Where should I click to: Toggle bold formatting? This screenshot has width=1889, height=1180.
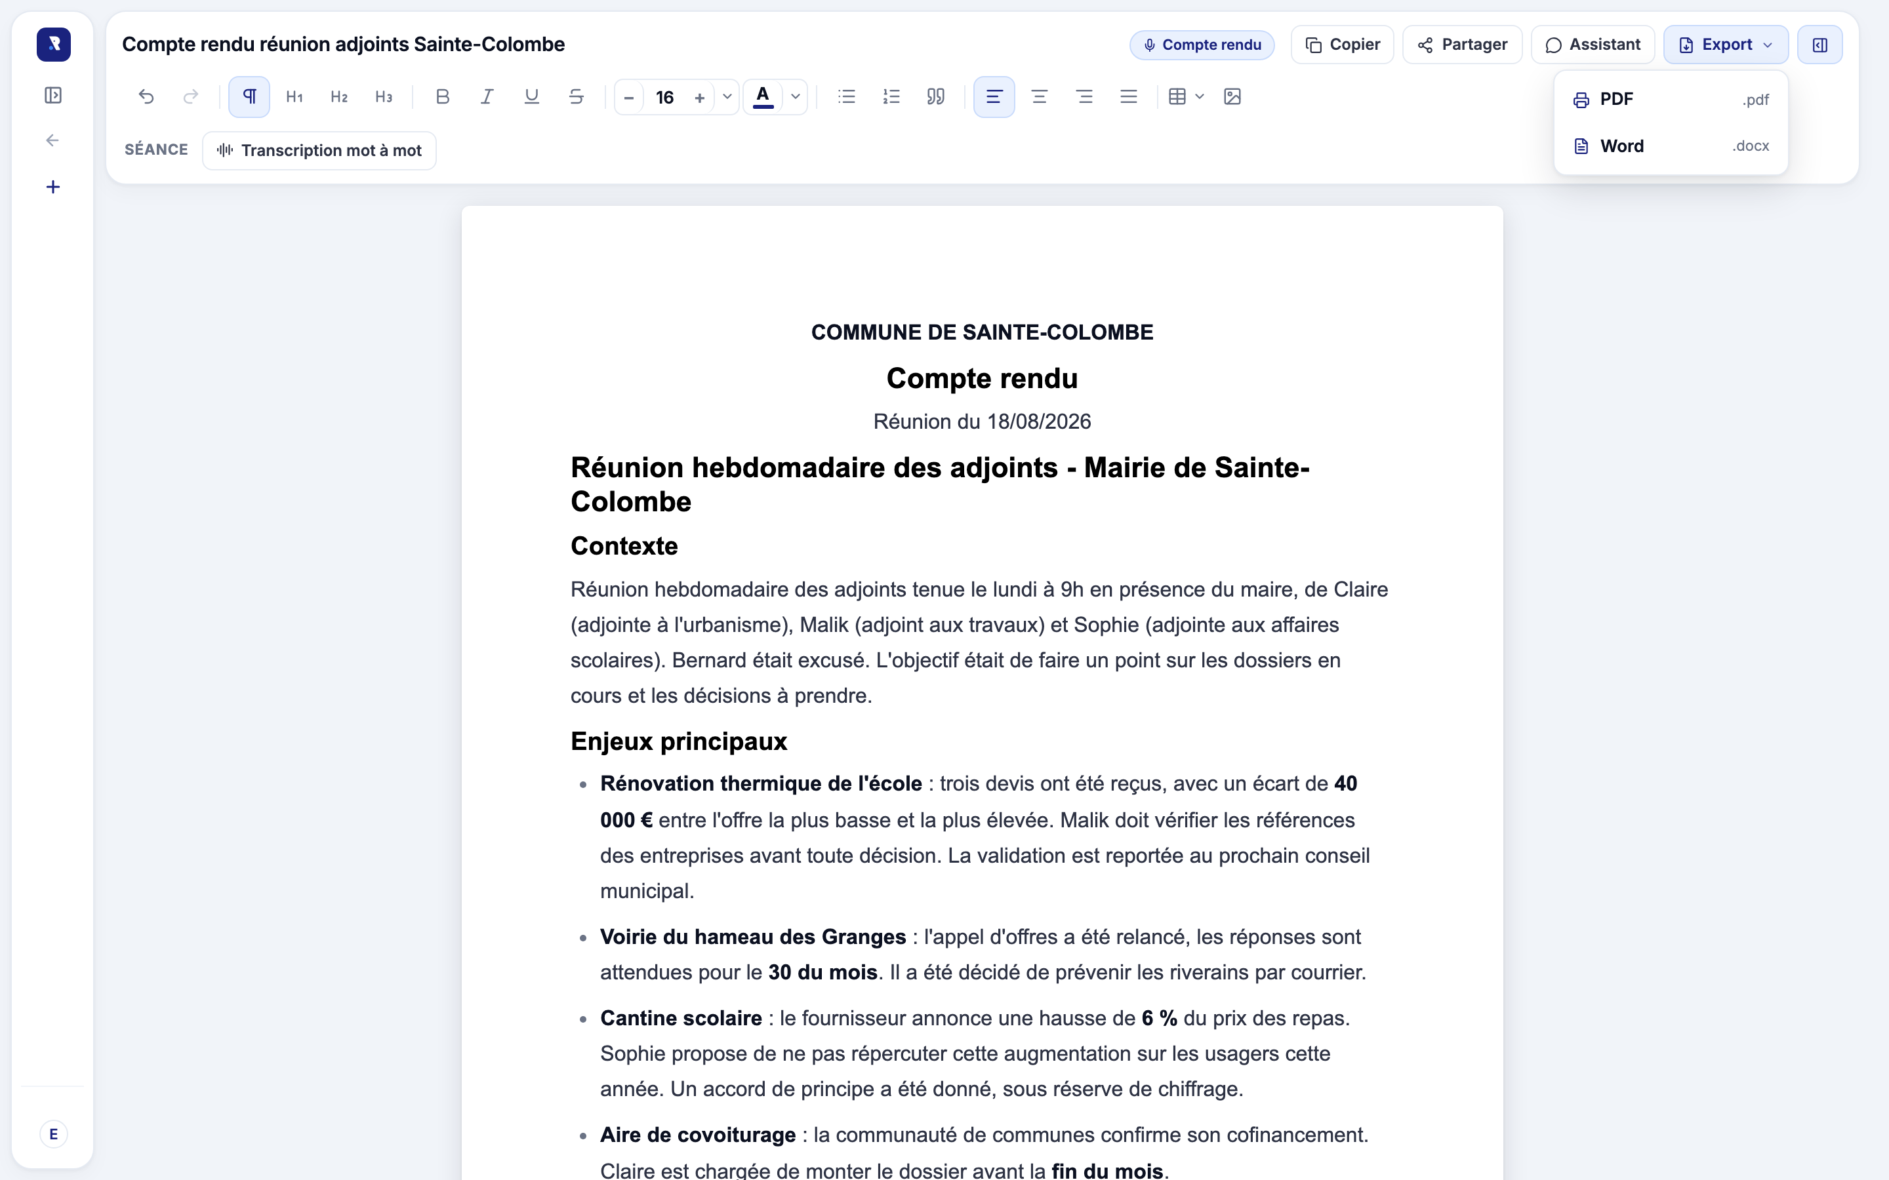pos(443,97)
